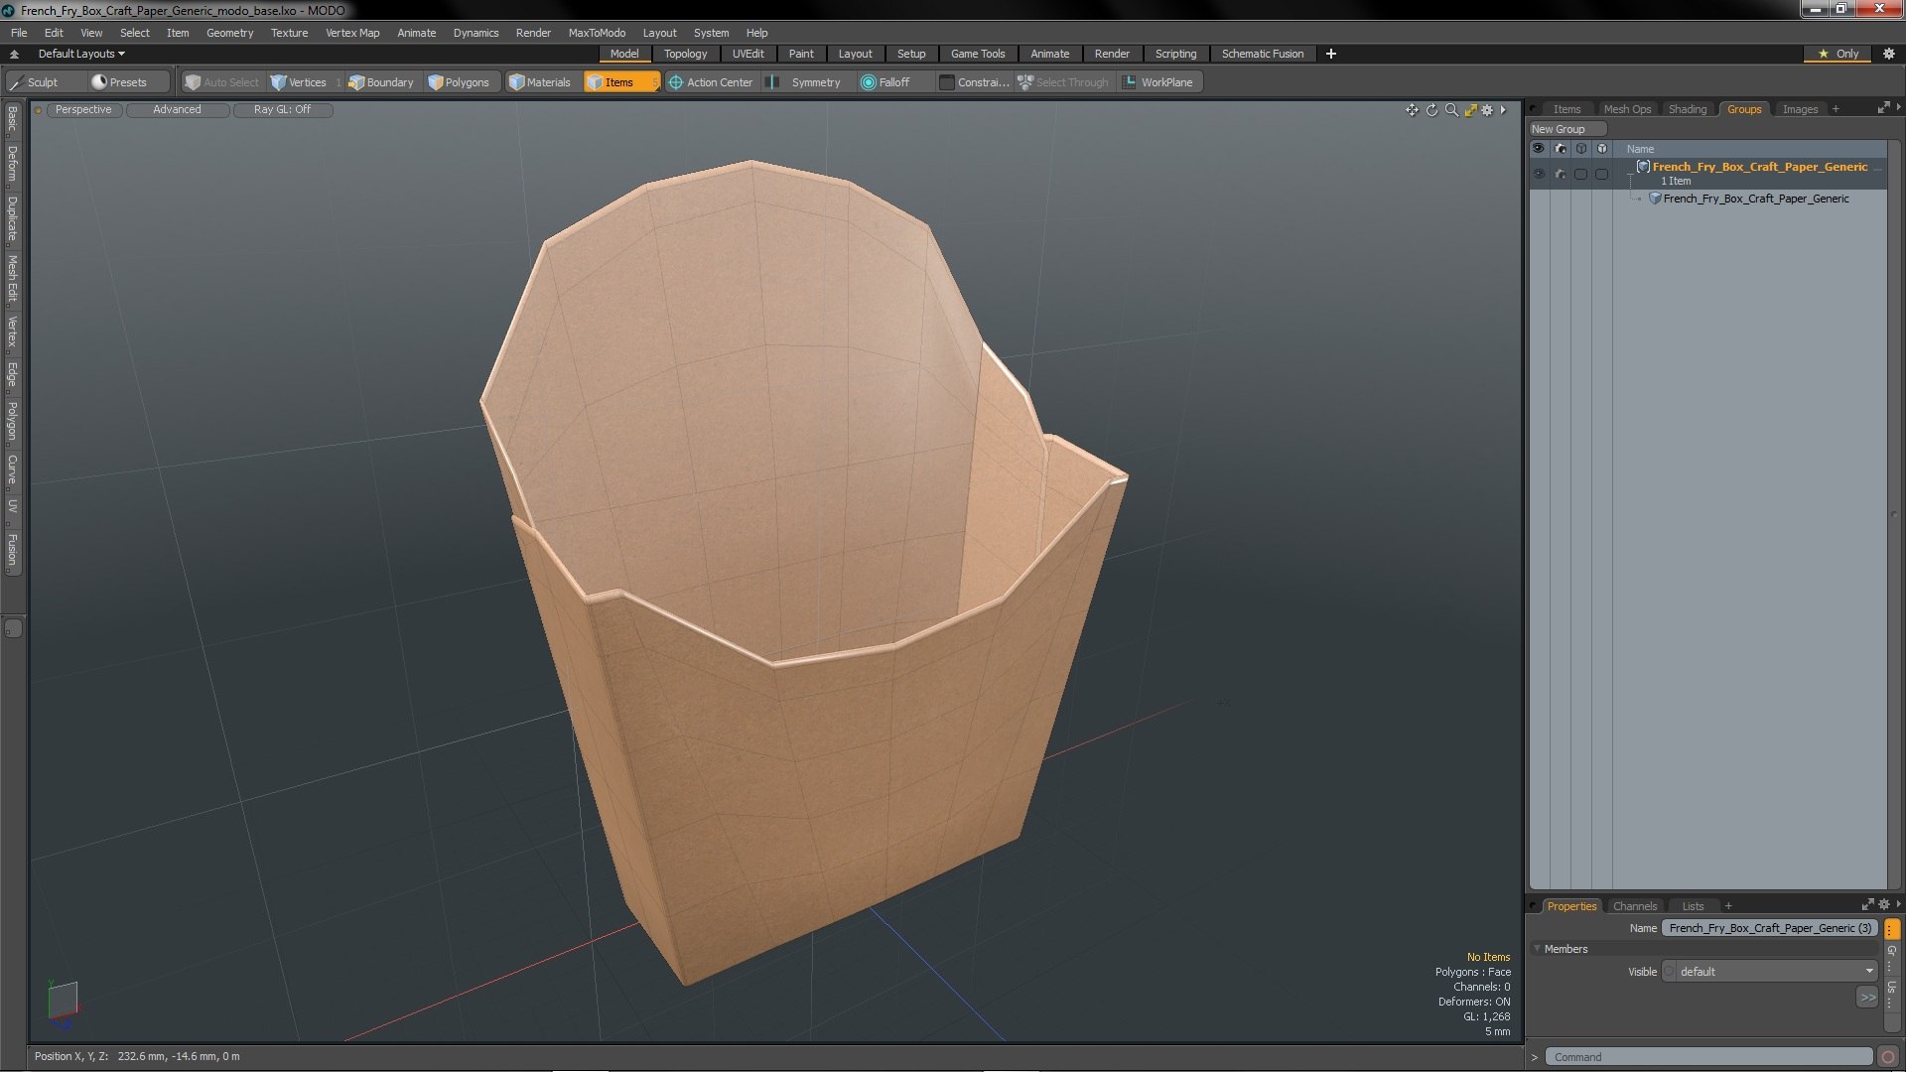This screenshot has height=1072, width=1906.
Task: Click the Ray GL: Off button
Action: coord(282,110)
